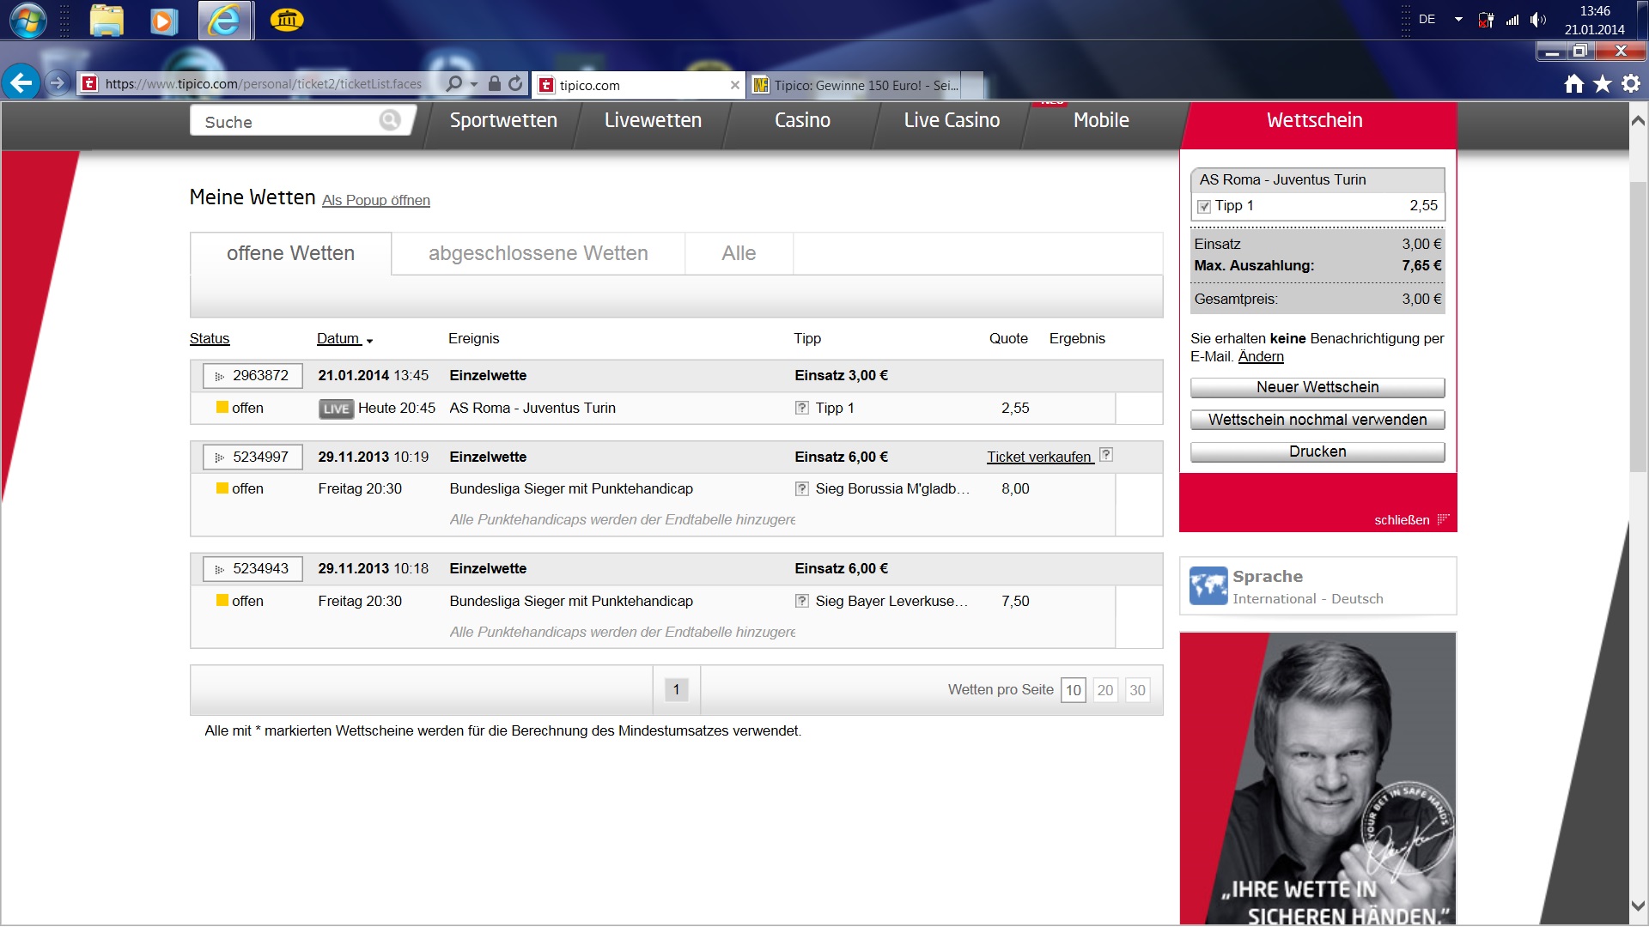Screen dimensions: 1649x927
Task: Click the browser forward arrow
Action: (x=57, y=83)
